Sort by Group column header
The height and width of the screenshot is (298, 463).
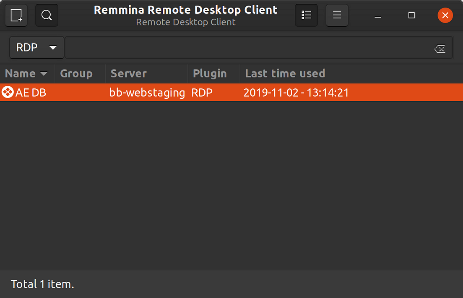pos(80,73)
